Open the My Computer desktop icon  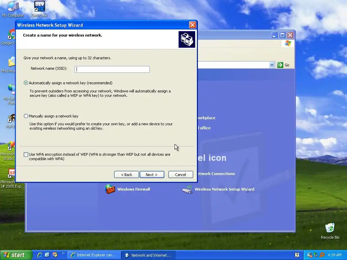click(x=13, y=9)
